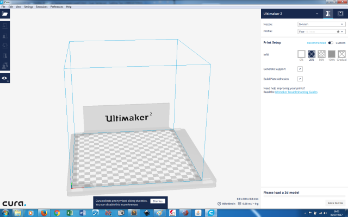348x217 pixels.
Task: Open the Settings menu
Action: click(28, 7)
